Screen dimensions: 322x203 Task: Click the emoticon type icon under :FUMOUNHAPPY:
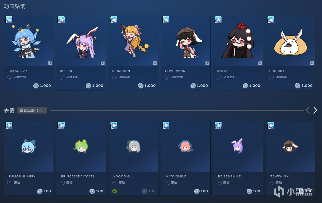tap(10, 183)
